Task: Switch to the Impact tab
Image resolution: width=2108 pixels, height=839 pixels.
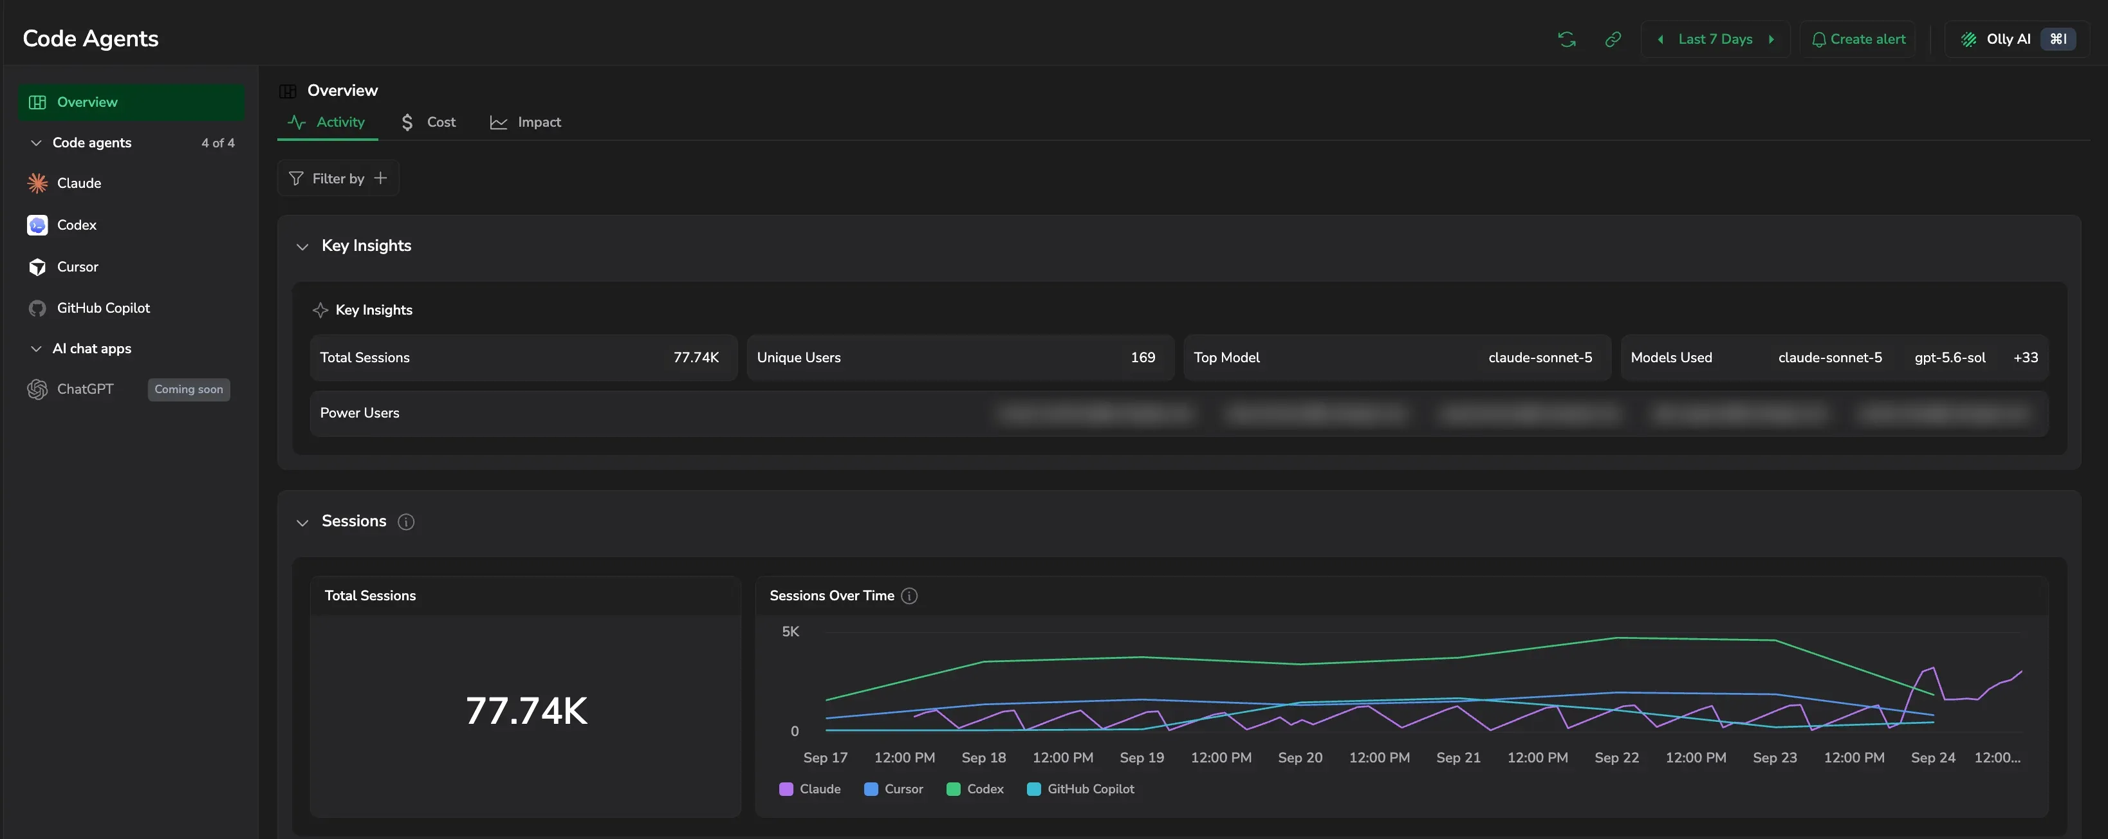Action: point(525,123)
